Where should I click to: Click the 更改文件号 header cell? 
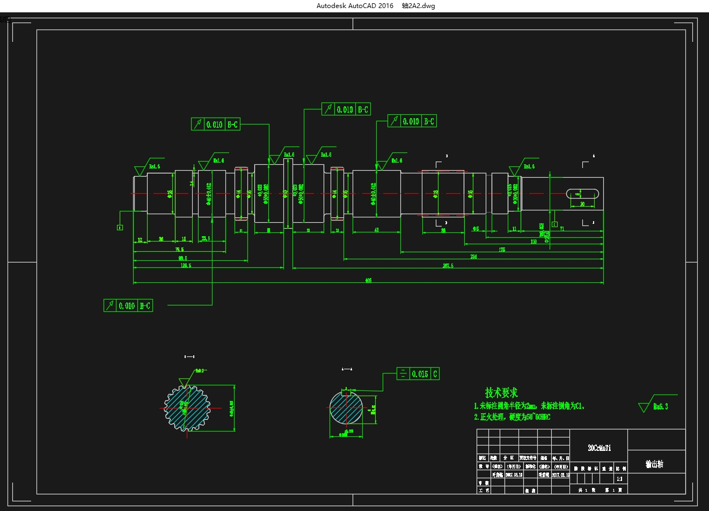[x=528, y=458]
